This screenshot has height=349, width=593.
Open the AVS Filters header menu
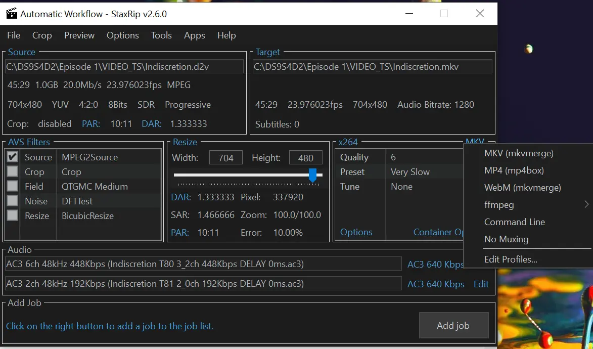29,142
